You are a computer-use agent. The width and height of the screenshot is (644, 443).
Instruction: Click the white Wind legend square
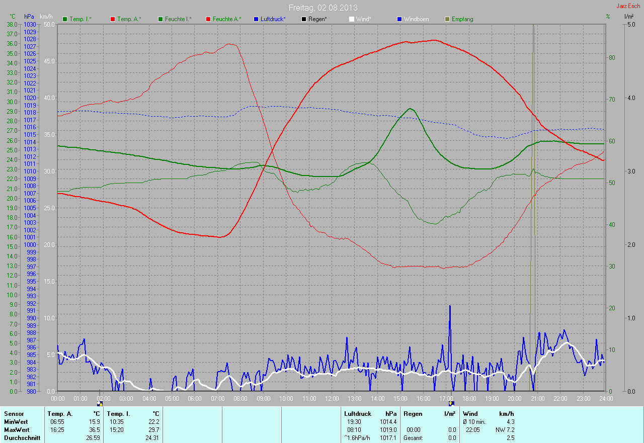[x=352, y=19]
